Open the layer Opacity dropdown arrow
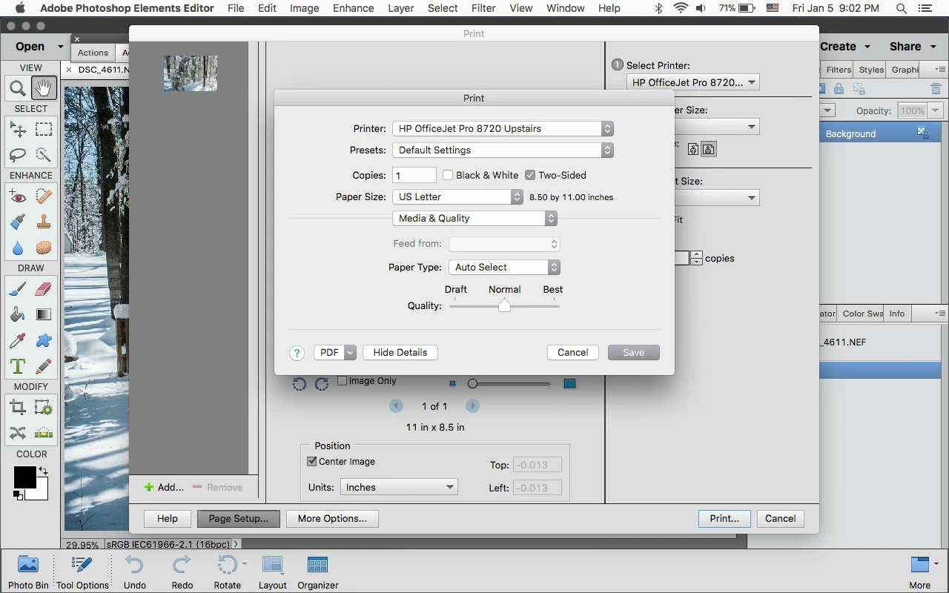This screenshot has height=593, width=949. 936,110
